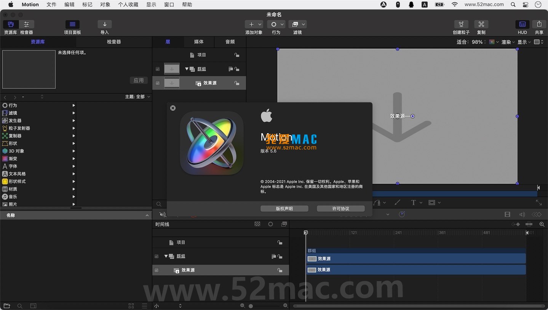The height and width of the screenshot is (310, 548).
Task: Click the timeline checkerboard mask icon
Action: (257, 224)
